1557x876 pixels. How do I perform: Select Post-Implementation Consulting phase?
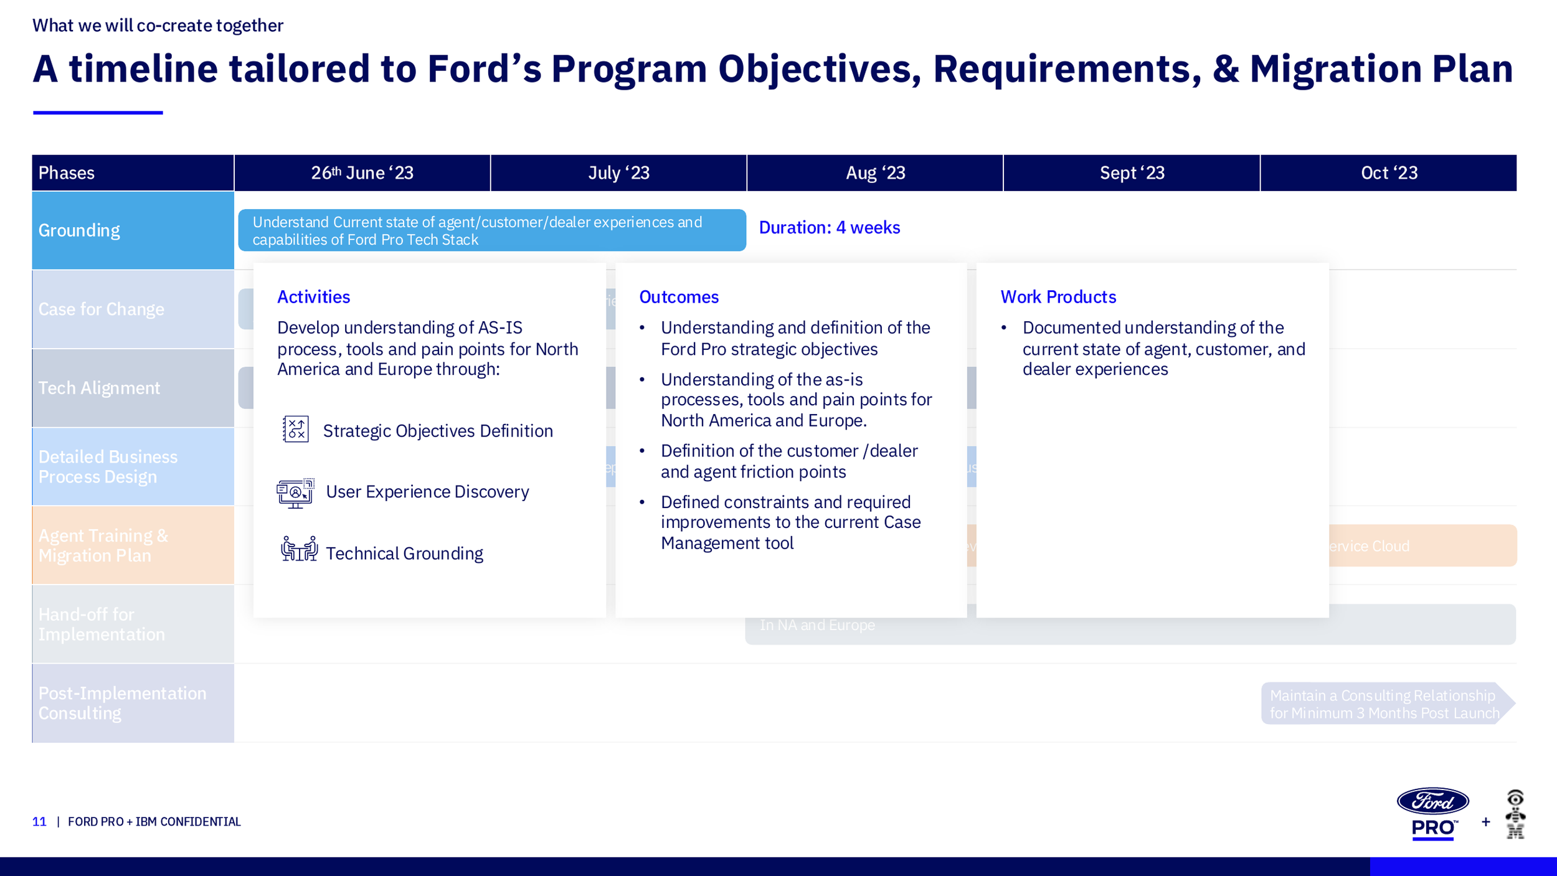click(133, 703)
